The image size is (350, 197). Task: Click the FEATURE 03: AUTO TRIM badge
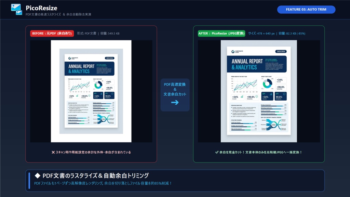(x=306, y=9)
